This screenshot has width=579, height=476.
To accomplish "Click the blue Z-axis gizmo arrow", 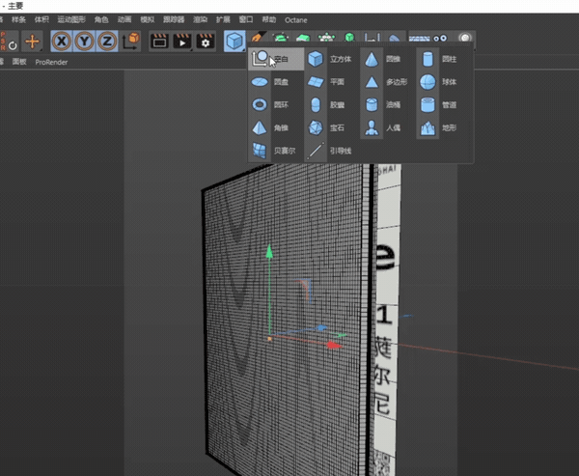I will pyautogui.click(x=322, y=328).
